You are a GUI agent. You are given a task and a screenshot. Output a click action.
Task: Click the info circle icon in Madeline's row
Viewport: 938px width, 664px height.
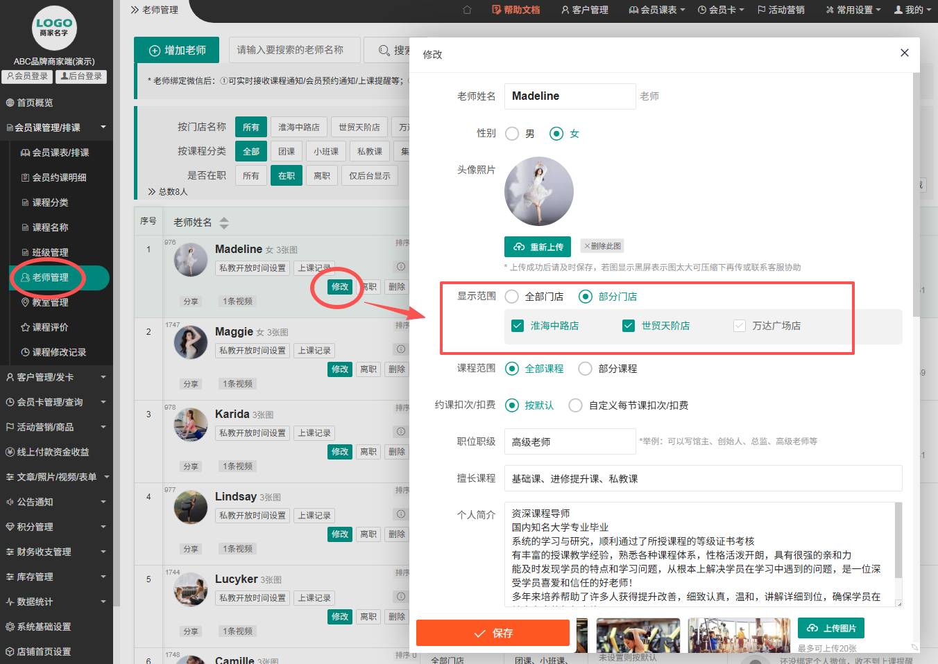click(x=400, y=267)
